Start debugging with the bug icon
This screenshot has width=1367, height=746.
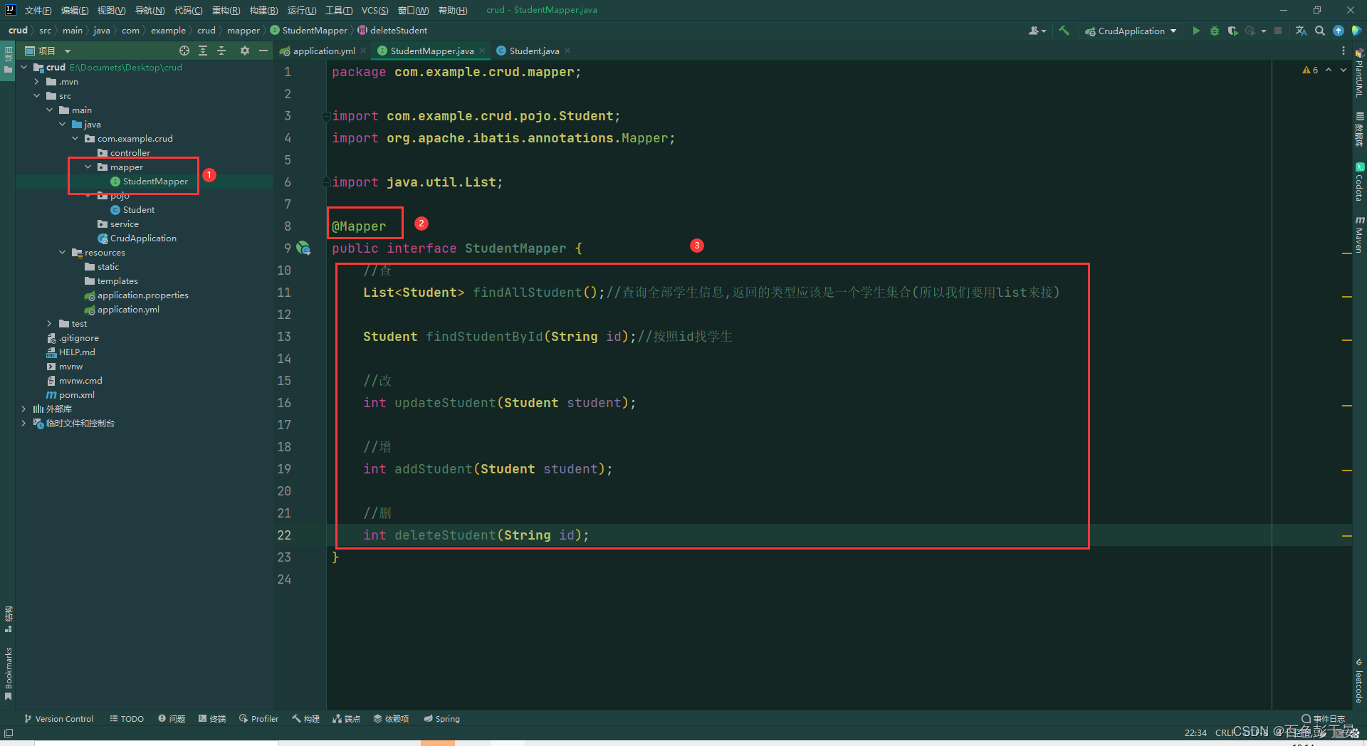point(1215,31)
